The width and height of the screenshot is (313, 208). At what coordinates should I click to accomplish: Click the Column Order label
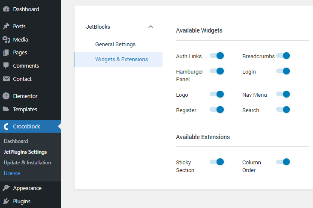pos(252,166)
